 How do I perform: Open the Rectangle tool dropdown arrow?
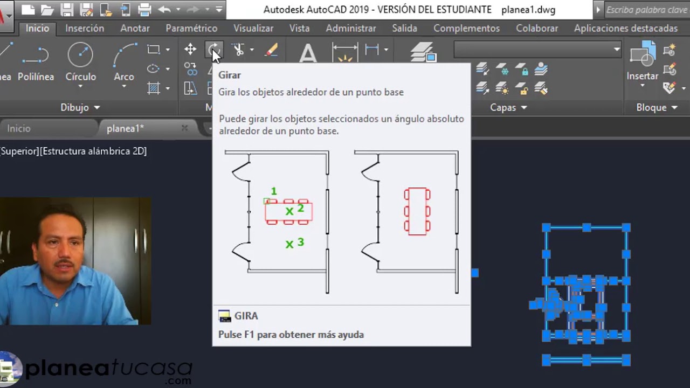168,50
